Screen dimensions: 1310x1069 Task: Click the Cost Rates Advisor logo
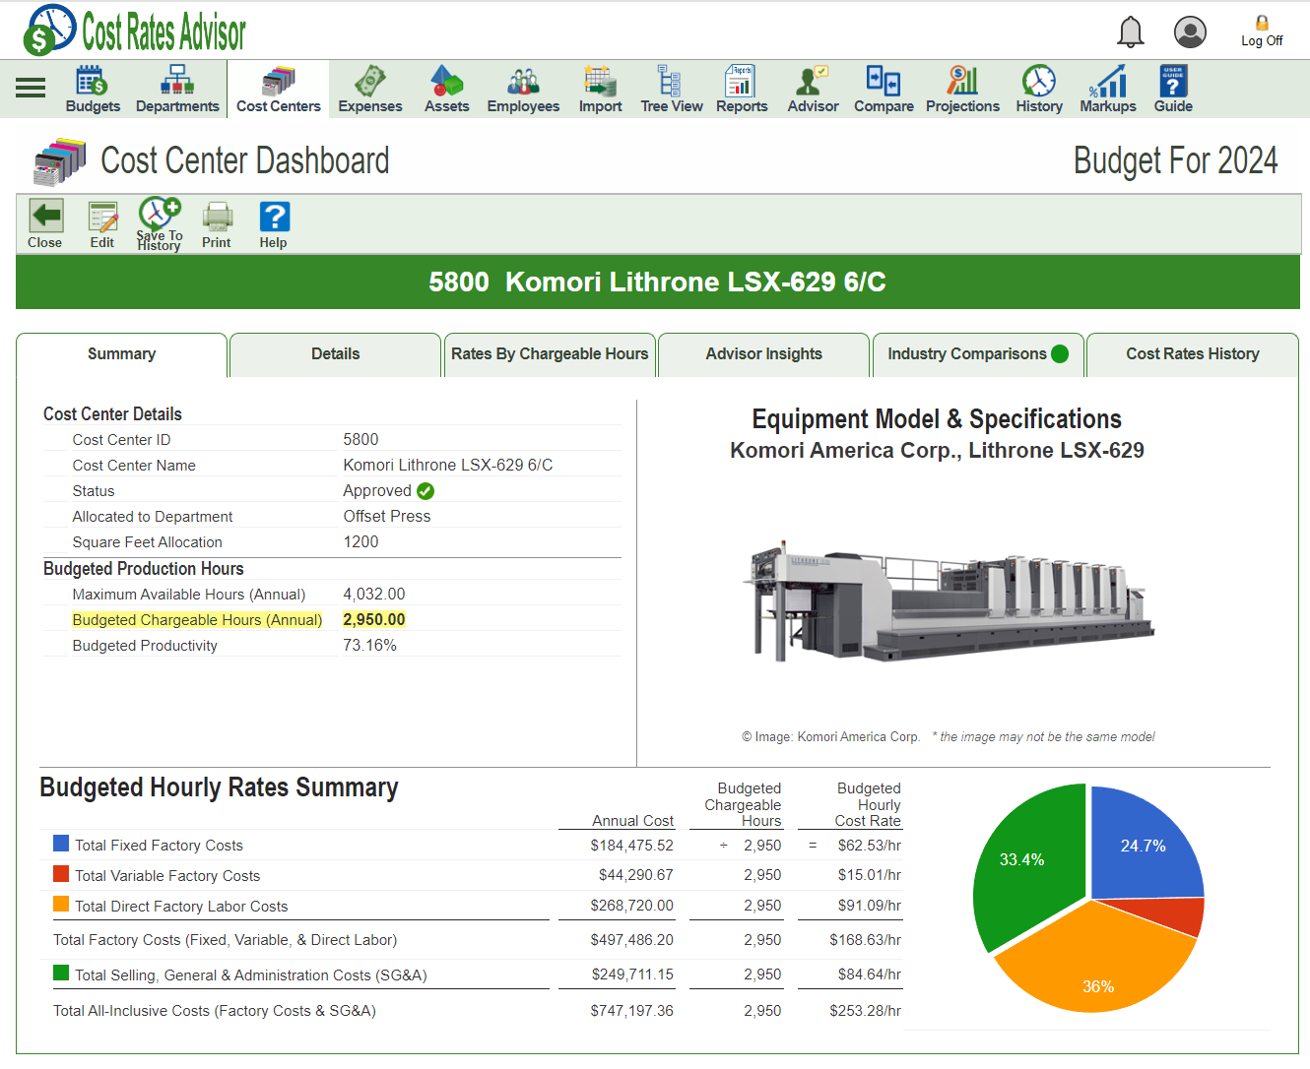[135, 31]
